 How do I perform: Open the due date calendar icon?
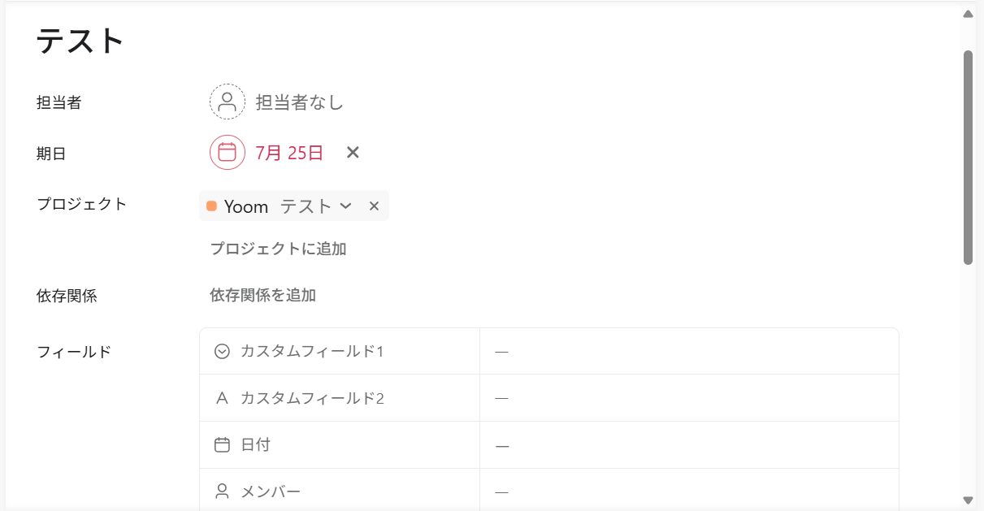228,152
